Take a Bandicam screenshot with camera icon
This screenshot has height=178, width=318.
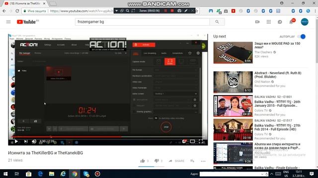point(179,11)
